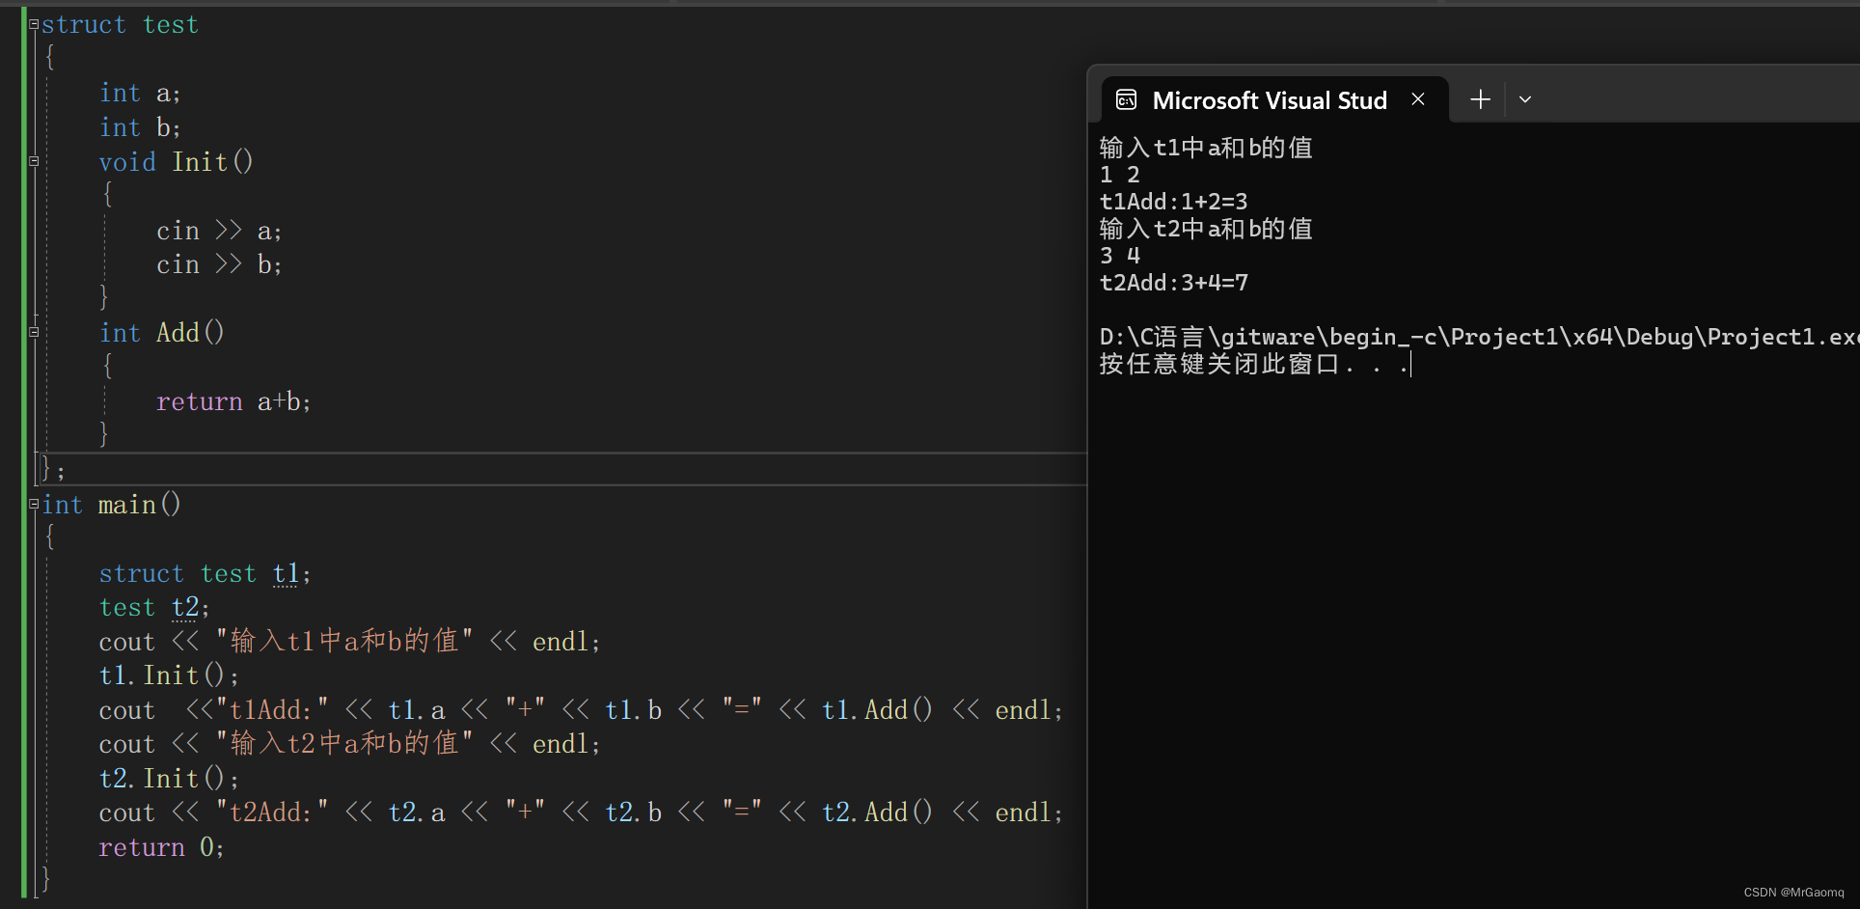Open the terminal tab dropdown chevron
1860x909 pixels.
pyautogui.click(x=1525, y=99)
